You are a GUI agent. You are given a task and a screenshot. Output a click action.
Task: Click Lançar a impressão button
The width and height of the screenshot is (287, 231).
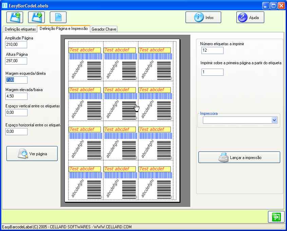click(x=239, y=158)
